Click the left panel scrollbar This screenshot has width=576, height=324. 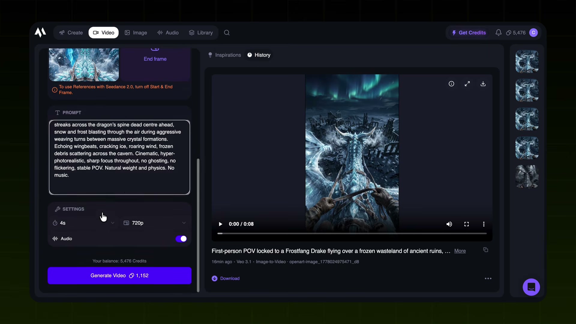pos(198,225)
